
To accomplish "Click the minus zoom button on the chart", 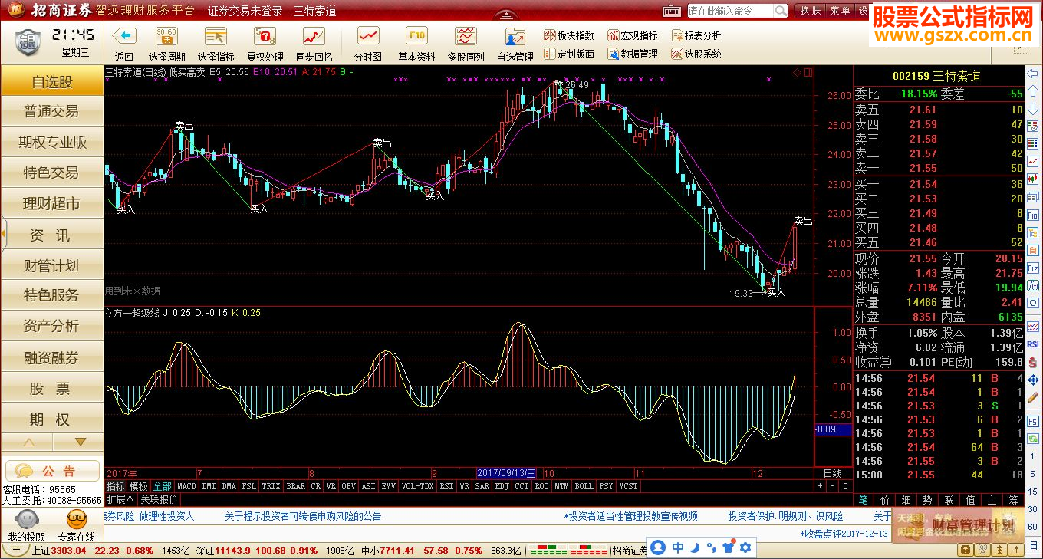I will click(832, 486).
